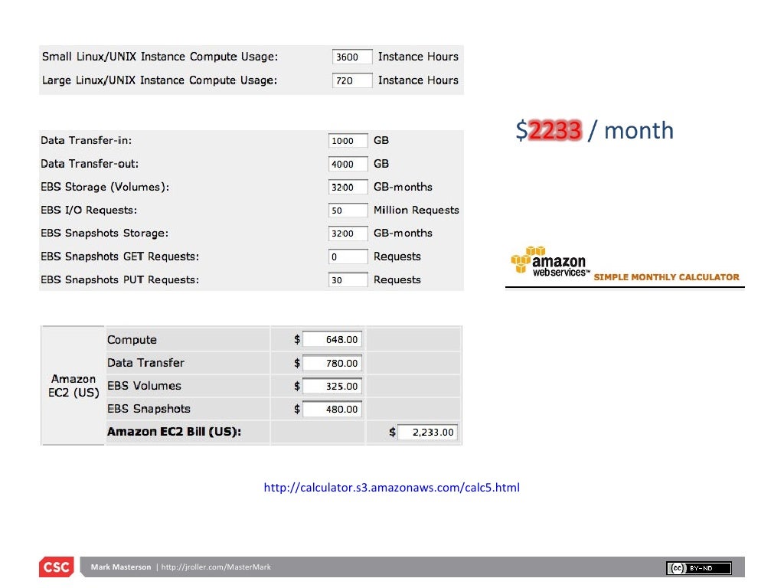This screenshot has width=784, height=588.
Task: Click the EBS Snapshots cost field showing 480.00
Action: 332,409
